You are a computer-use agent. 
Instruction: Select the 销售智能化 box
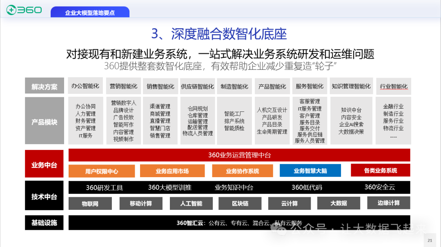pos(160,86)
